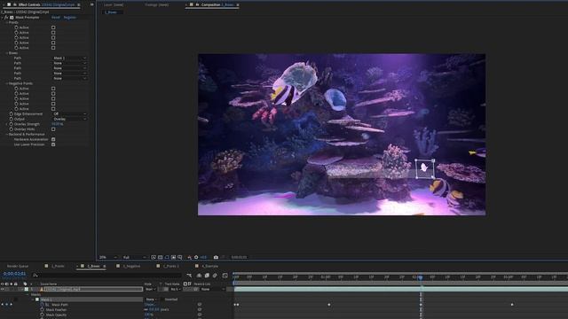The width and height of the screenshot is (568, 319).
Task: Toggle the transparency grid in viewer
Action: point(160,257)
